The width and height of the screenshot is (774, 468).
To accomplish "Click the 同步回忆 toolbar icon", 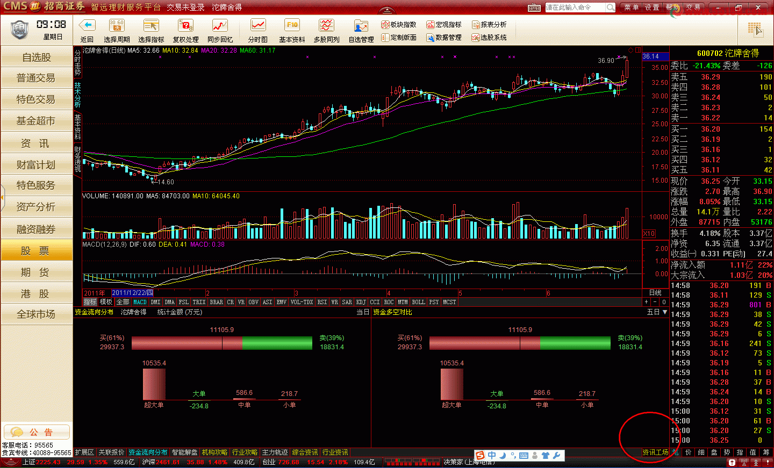I will [220, 25].
